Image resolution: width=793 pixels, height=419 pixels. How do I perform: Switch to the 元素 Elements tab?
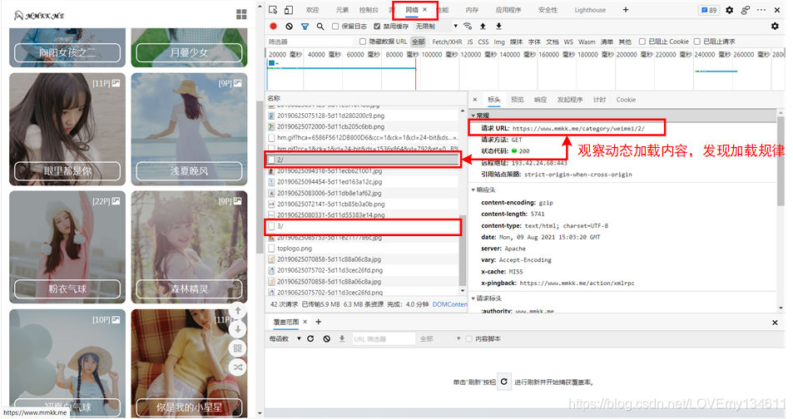click(x=342, y=10)
